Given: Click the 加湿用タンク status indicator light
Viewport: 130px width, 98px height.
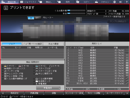Looking at the screenshot, I should click(x=34, y=81).
